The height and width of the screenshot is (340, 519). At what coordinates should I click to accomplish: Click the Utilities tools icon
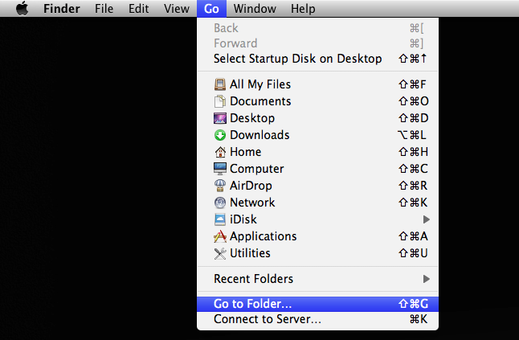click(220, 253)
